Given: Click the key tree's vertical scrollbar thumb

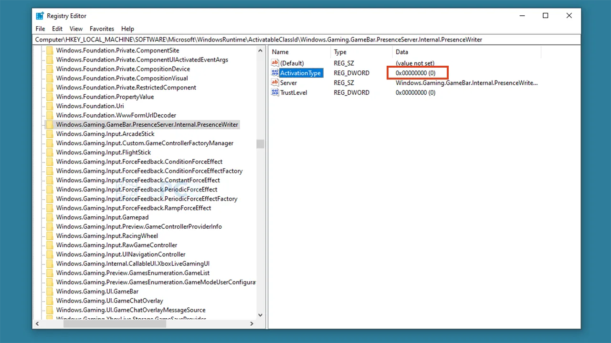Looking at the screenshot, I should [260, 144].
